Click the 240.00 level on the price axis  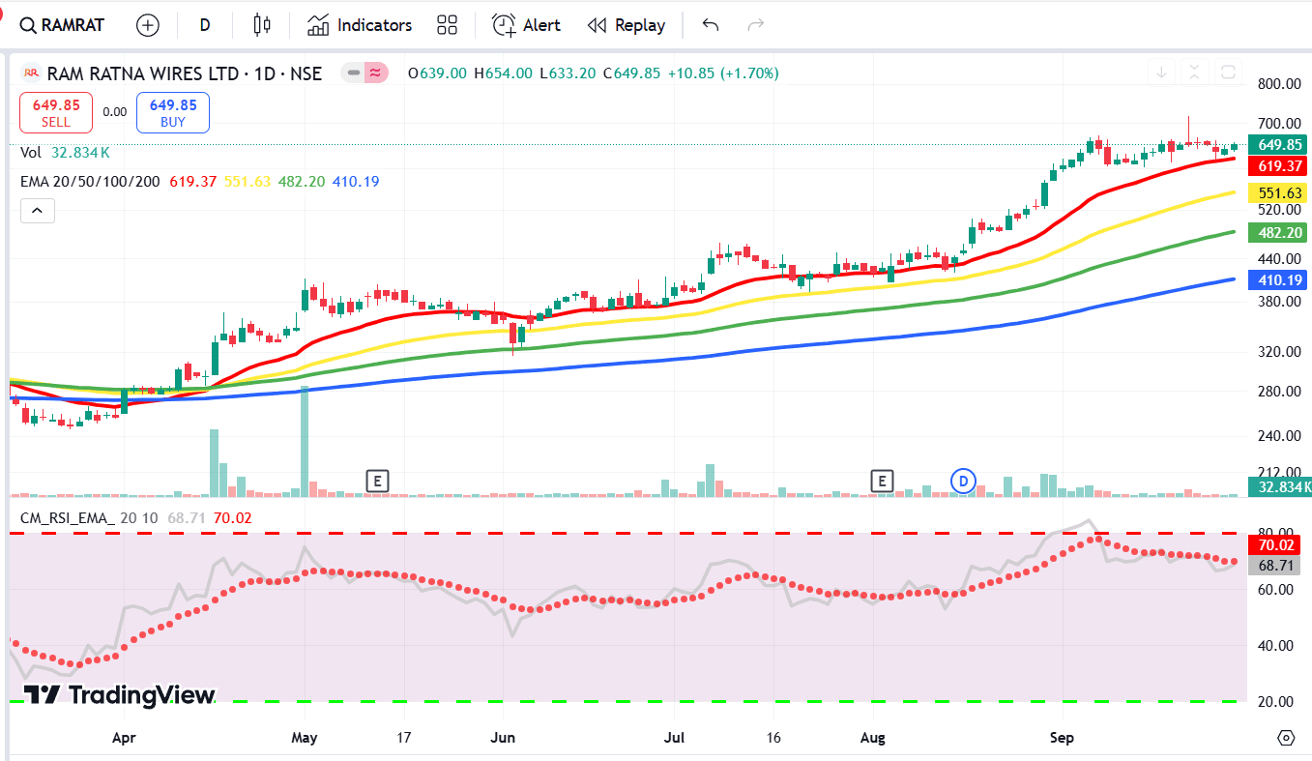(x=1280, y=436)
